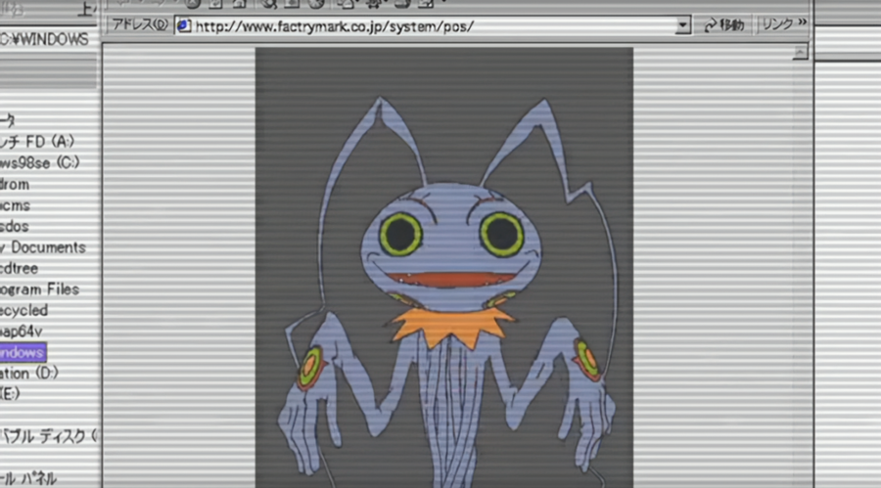Viewport: 881px width, 488px height.
Task: Select the cdtree folder in the tree
Action: click(20, 268)
